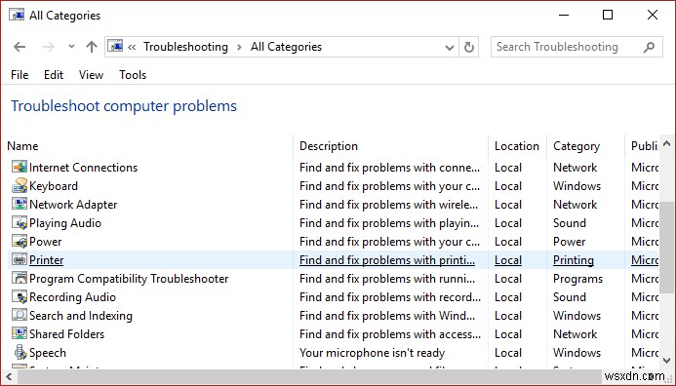
Task: Click the Network Adapter troubleshooter icon
Action: 20,204
